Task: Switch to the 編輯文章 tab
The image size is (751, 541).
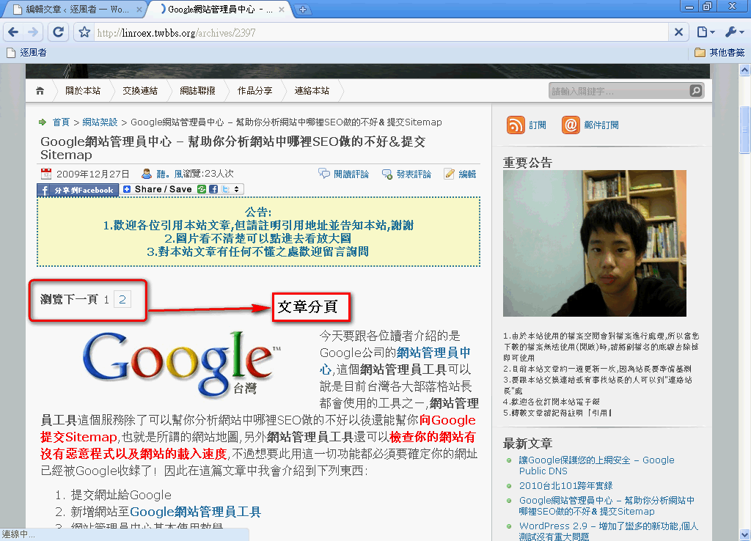Action: click(x=76, y=9)
